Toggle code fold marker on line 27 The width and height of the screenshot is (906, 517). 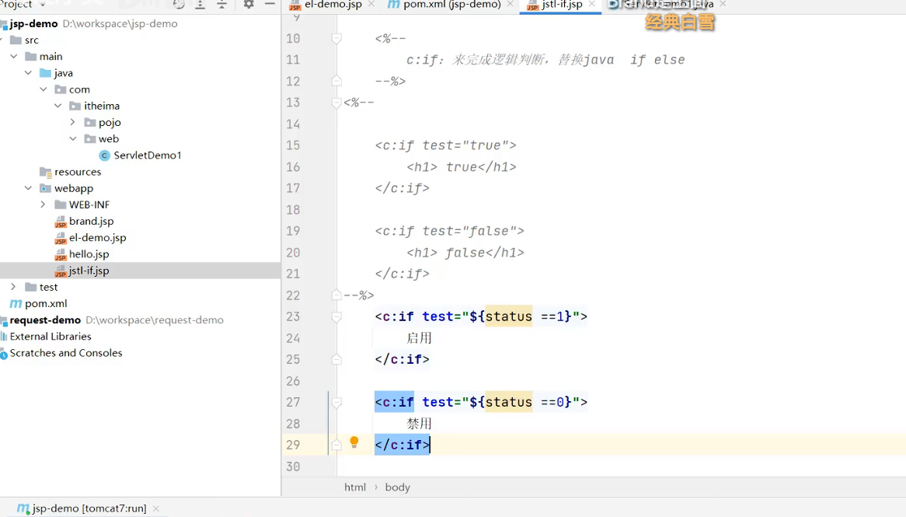click(336, 402)
